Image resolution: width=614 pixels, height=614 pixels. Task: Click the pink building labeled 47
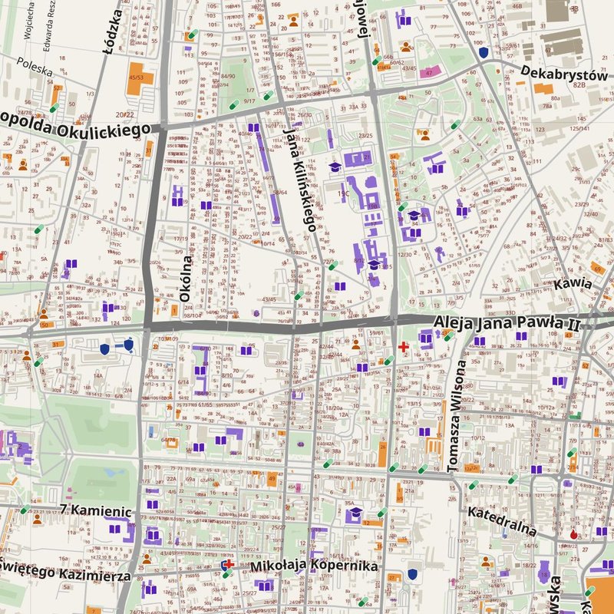coord(431,72)
